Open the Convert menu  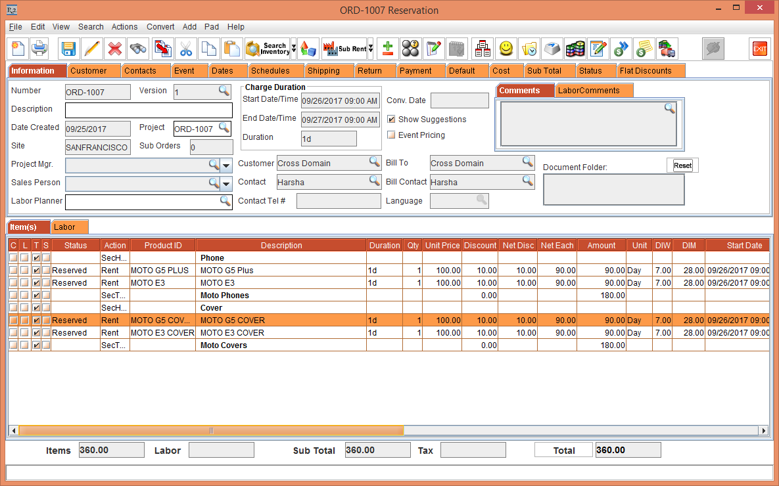click(x=160, y=27)
